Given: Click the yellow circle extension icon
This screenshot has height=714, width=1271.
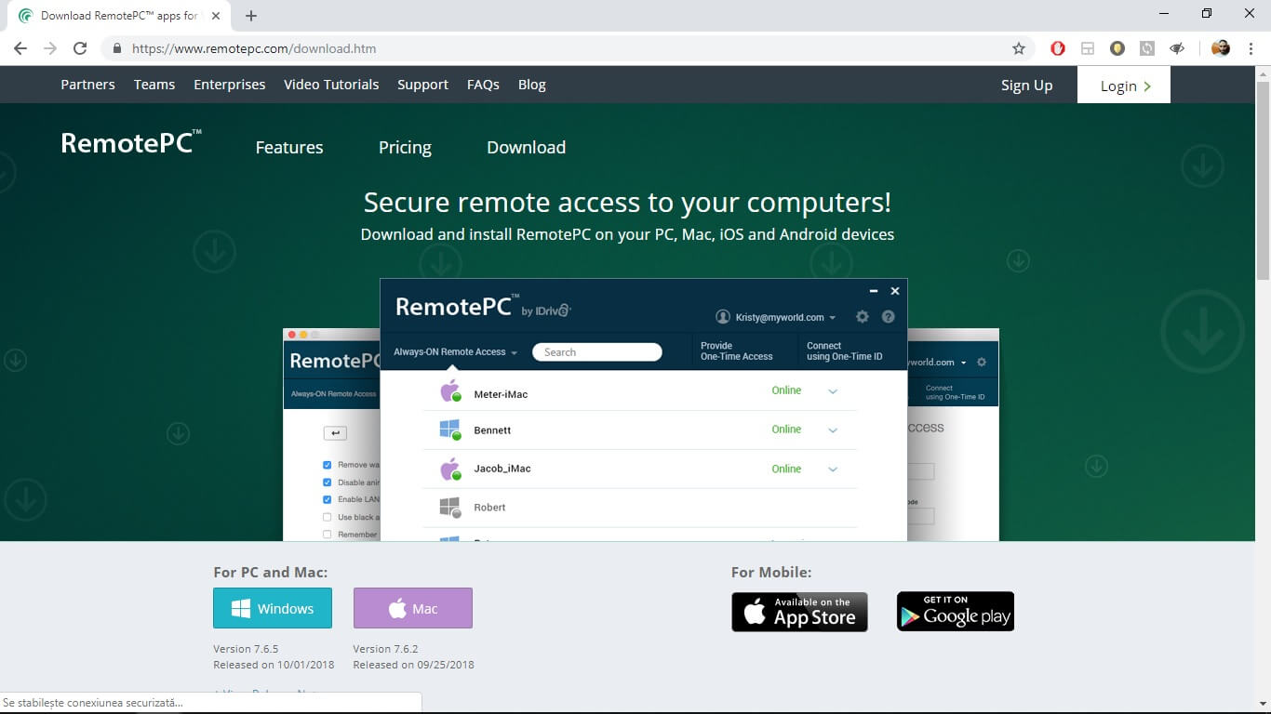Looking at the screenshot, I should pyautogui.click(x=1117, y=48).
